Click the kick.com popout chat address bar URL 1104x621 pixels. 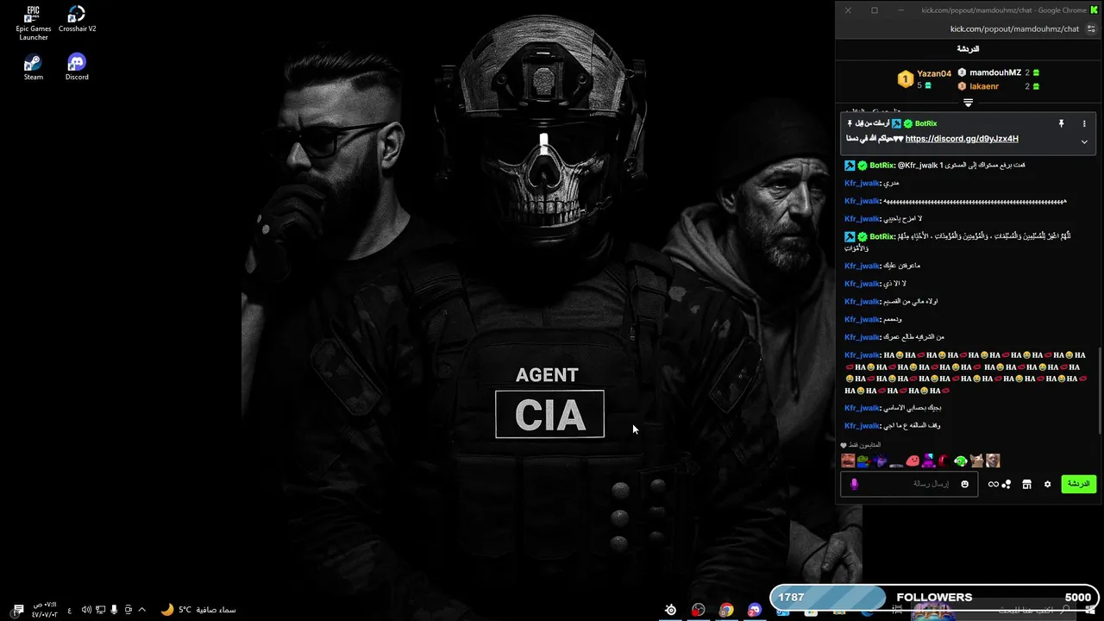click(x=1014, y=28)
